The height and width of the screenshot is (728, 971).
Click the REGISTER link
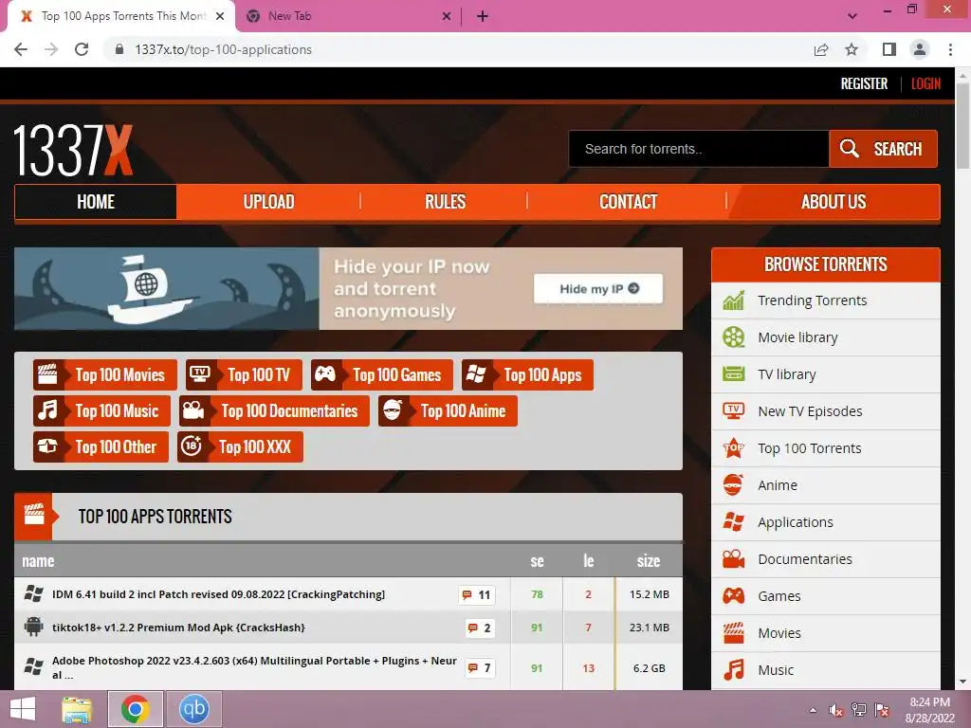point(864,83)
